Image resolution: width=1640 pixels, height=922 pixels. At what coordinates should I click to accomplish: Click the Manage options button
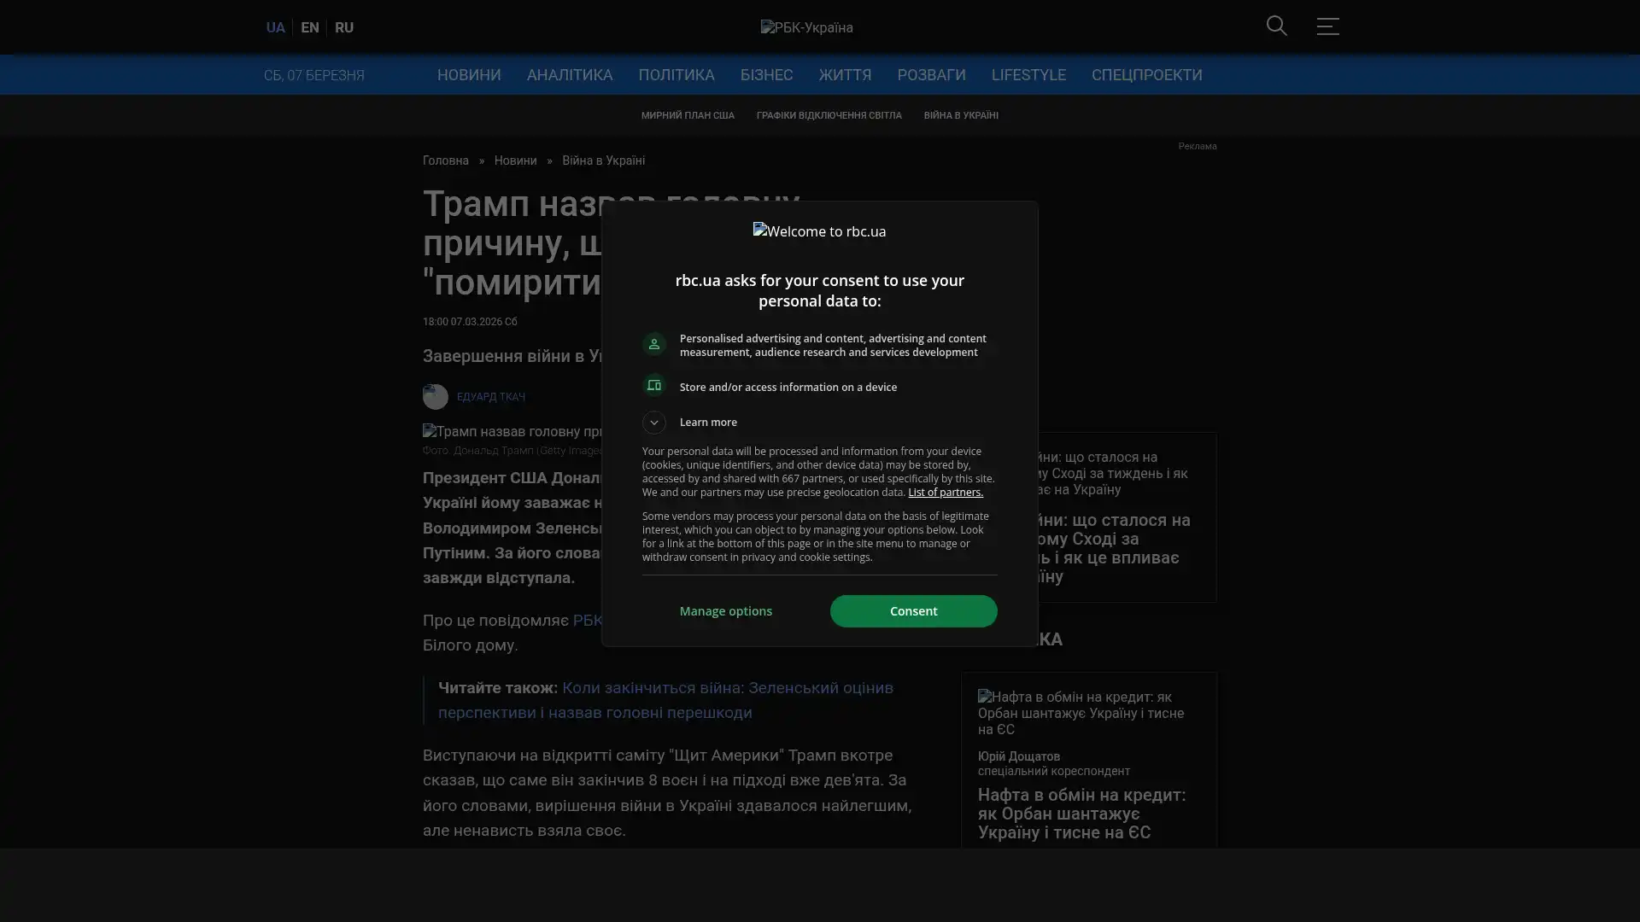[x=725, y=611]
